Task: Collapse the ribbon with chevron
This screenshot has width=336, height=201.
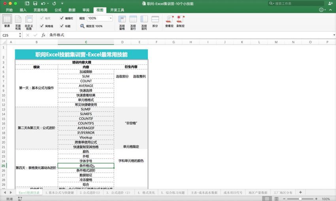Action: click(x=330, y=10)
